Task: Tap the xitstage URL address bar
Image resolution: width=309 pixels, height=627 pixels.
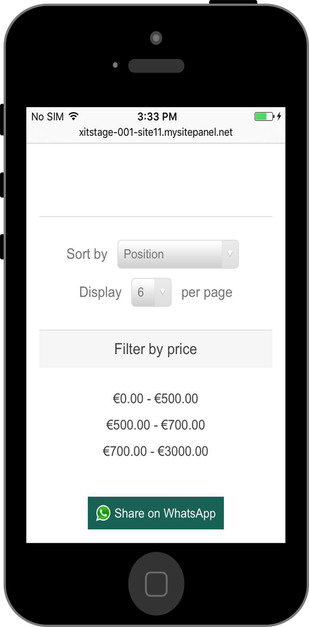Action: coord(156,132)
